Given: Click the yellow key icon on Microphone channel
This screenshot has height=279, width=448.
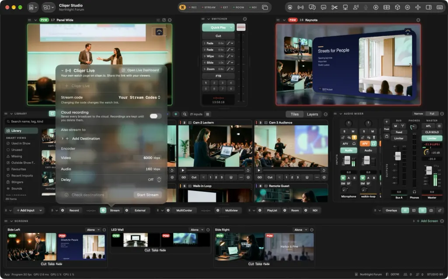Looking at the screenshot, I should tap(354, 138).
